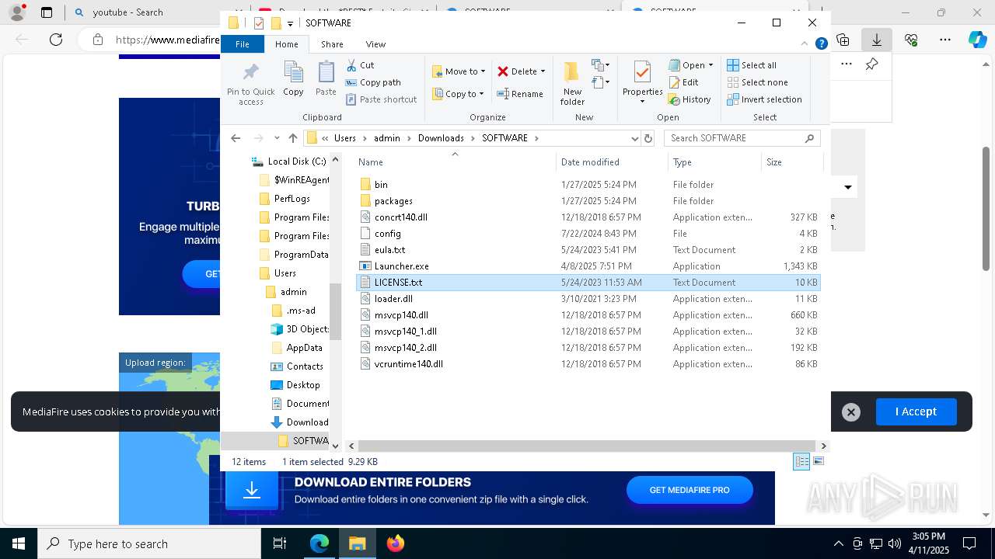Open Explorer Help question mark icon
The width and height of the screenshot is (995, 559).
click(821, 44)
